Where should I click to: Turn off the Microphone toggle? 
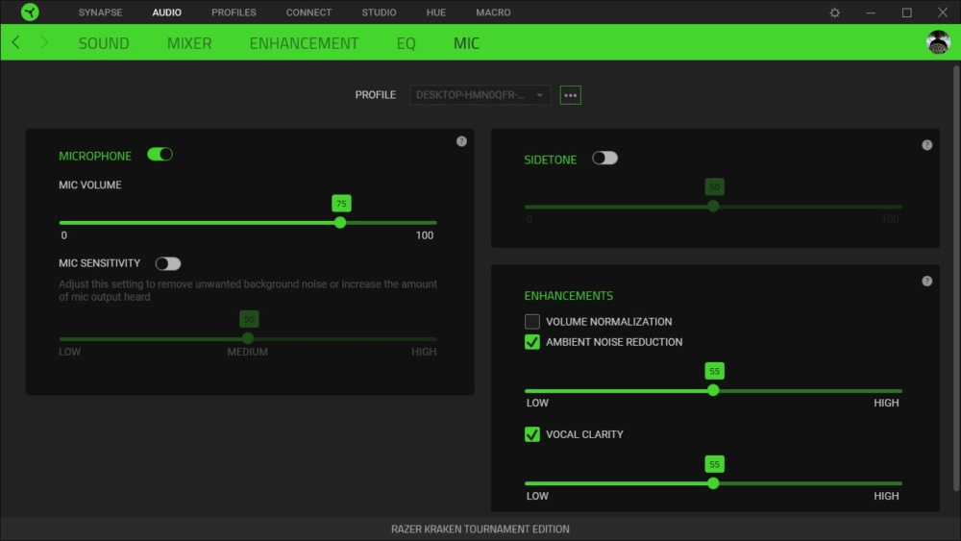point(160,155)
